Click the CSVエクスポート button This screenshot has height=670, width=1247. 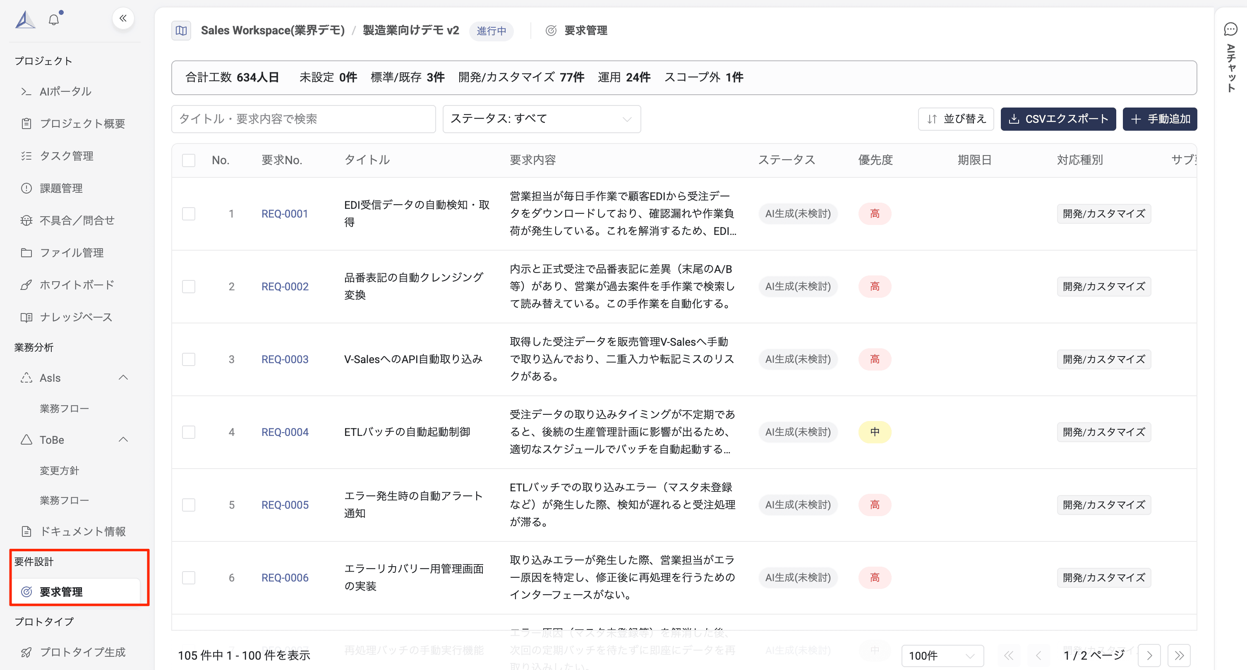click(x=1058, y=119)
